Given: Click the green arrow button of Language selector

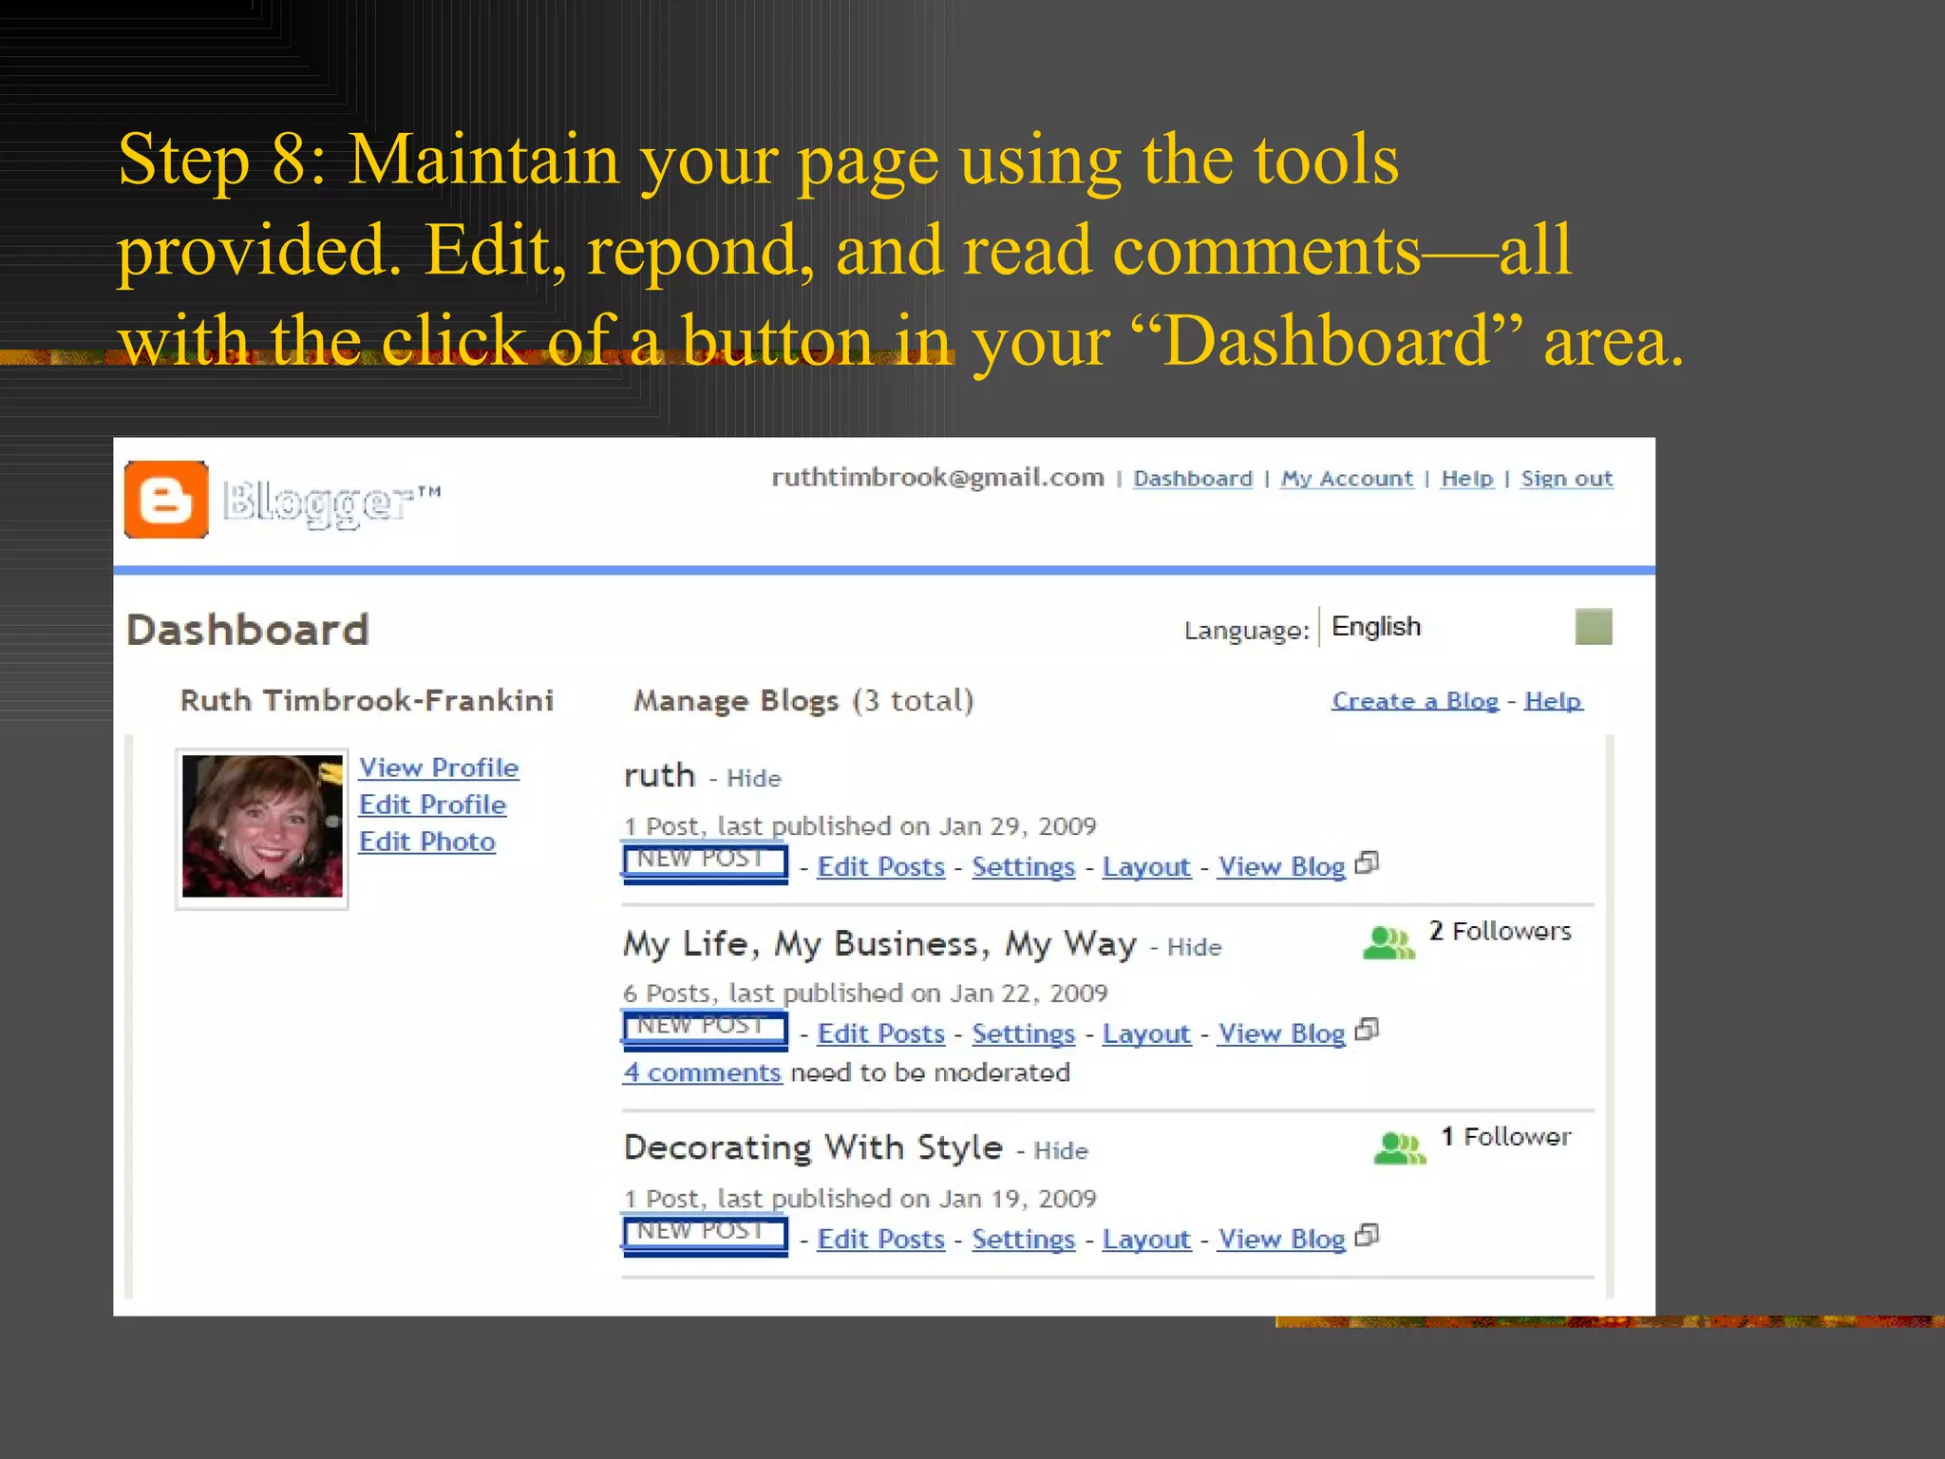Looking at the screenshot, I should 1594,627.
